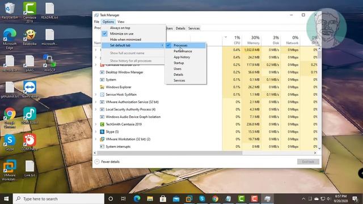Close the Options menu header
Screen dimensions: 363x204
point(108,22)
